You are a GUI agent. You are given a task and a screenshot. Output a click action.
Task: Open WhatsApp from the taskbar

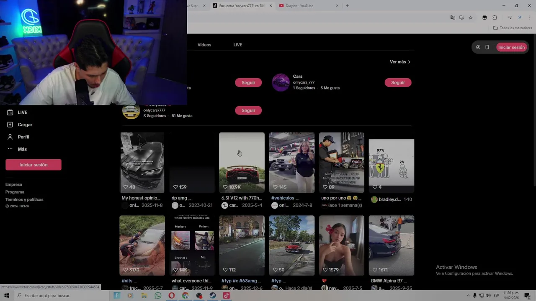[x=158, y=296]
